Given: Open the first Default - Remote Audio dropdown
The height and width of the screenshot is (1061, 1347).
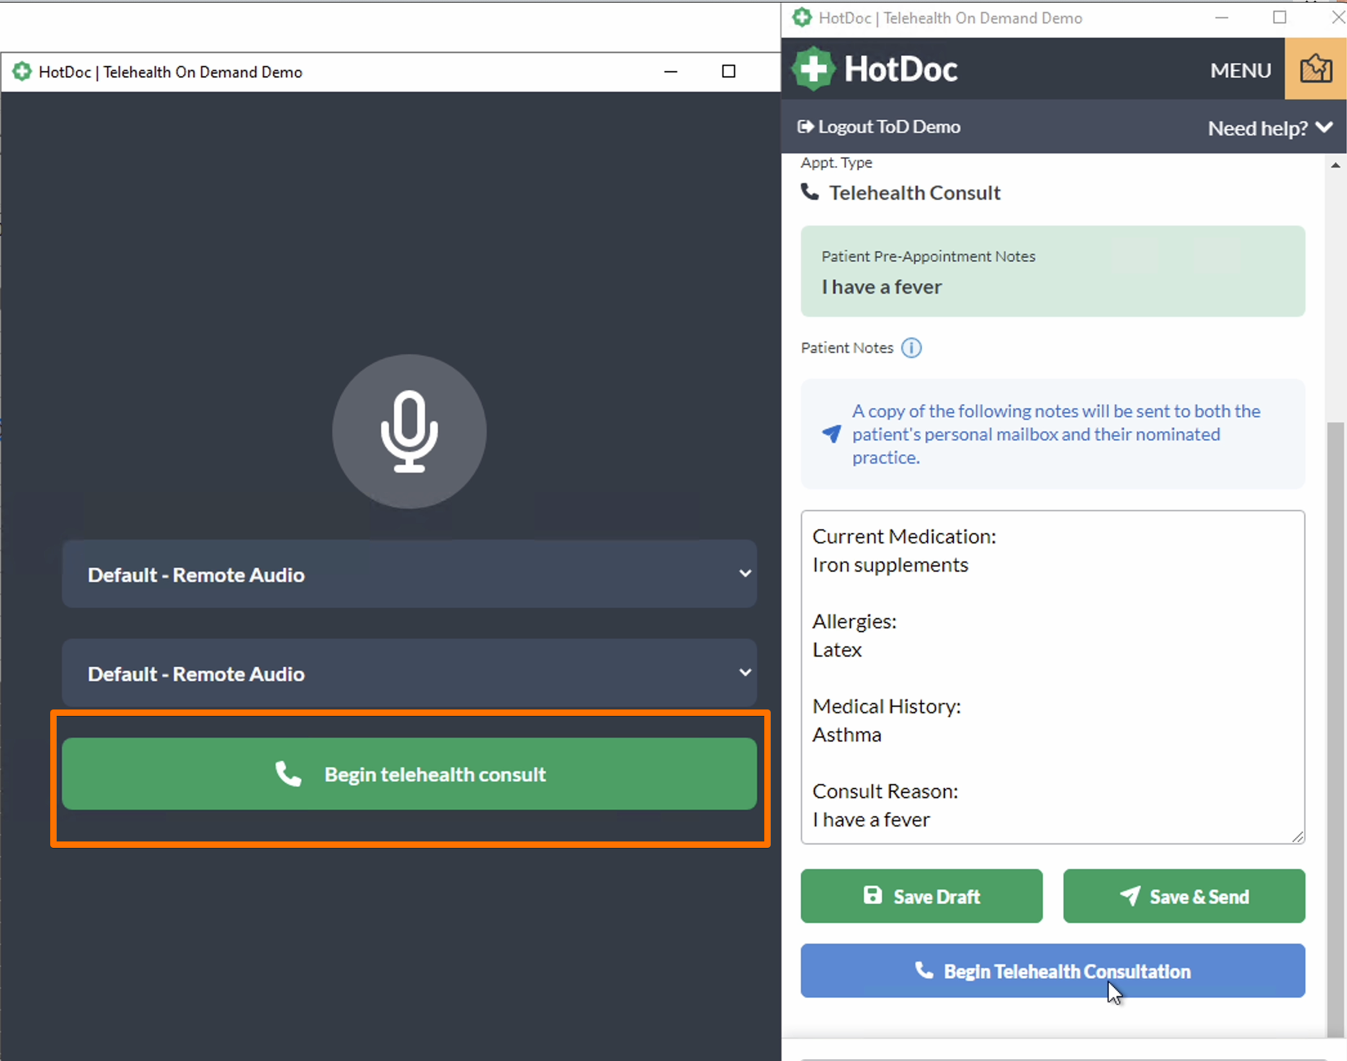Looking at the screenshot, I should tap(409, 574).
